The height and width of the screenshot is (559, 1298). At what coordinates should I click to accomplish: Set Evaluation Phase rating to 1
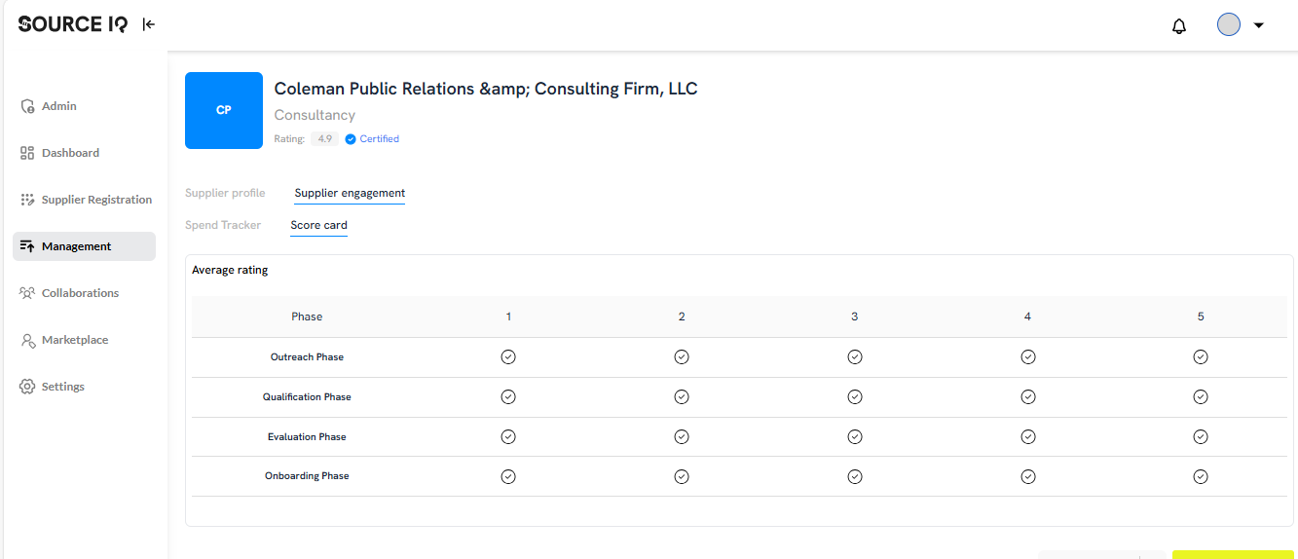coord(508,437)
